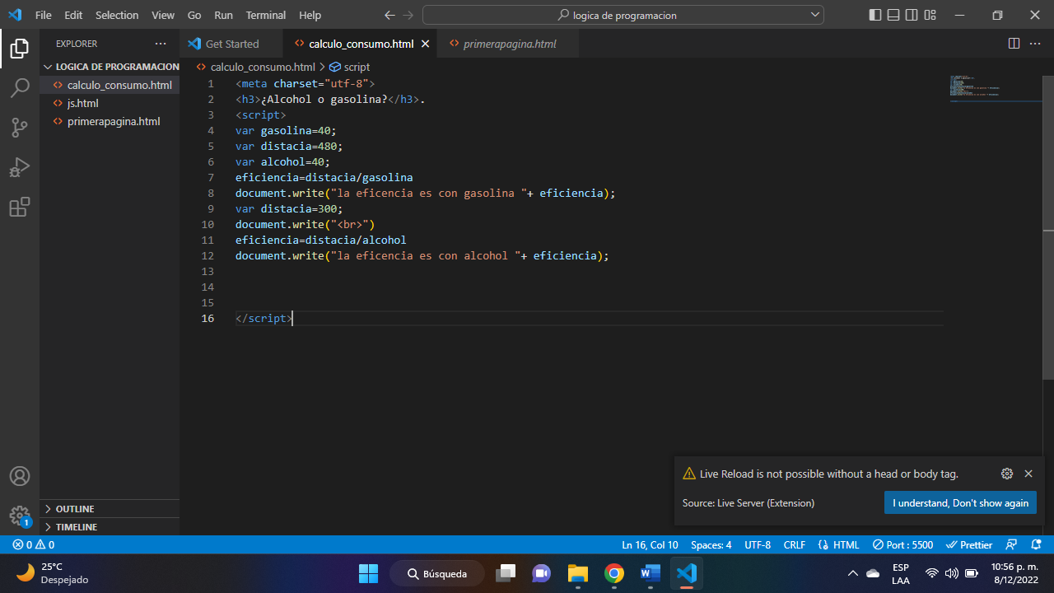The width and height of the screenshot is (1054, 593).
Task: Open the Run menu
Action: pyautogui.click(x=223, y=15)
